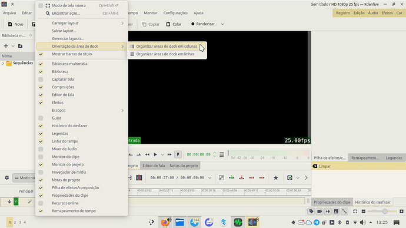
Task: Enable the Mixer de áudio checkbox
Action: (41, 149)
